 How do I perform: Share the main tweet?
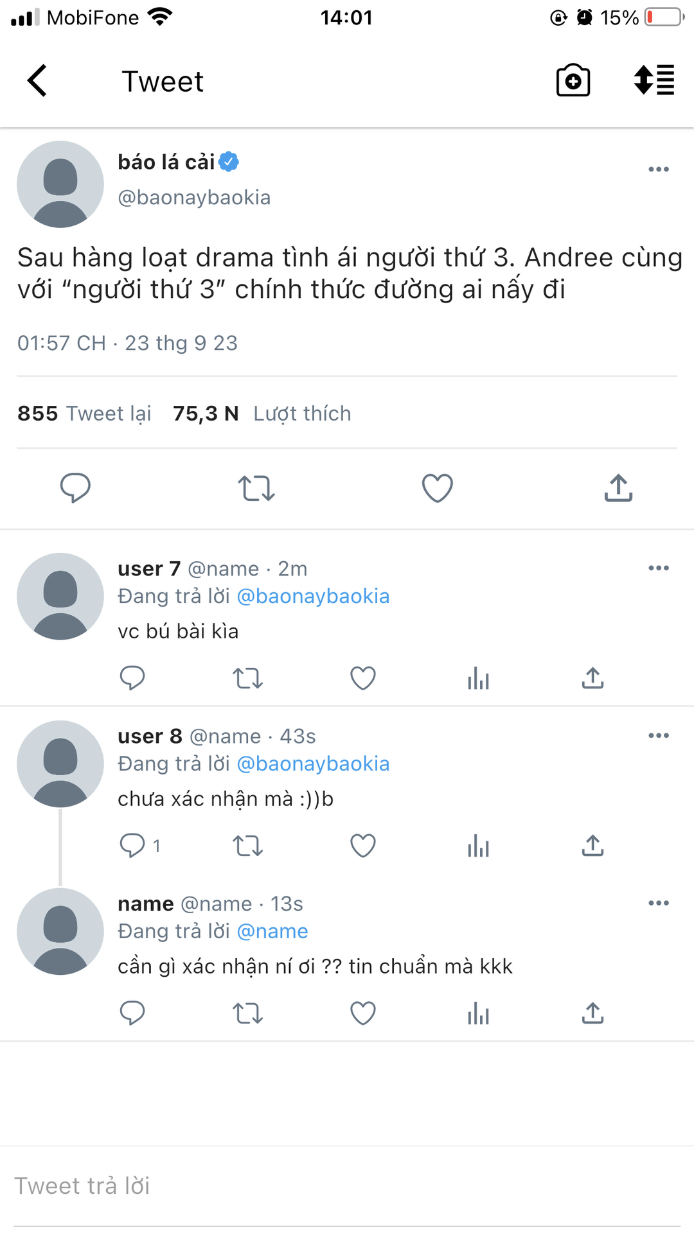click(x=618, y=488)
